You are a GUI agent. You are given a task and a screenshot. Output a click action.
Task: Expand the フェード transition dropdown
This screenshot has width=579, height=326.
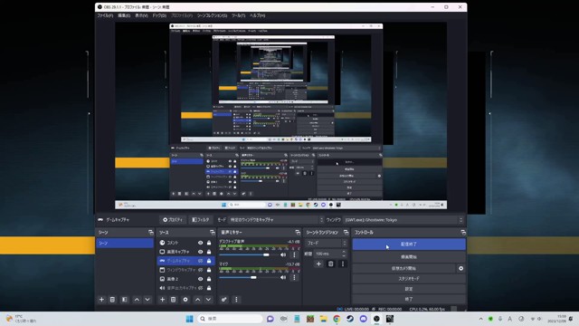pos(326,244)
